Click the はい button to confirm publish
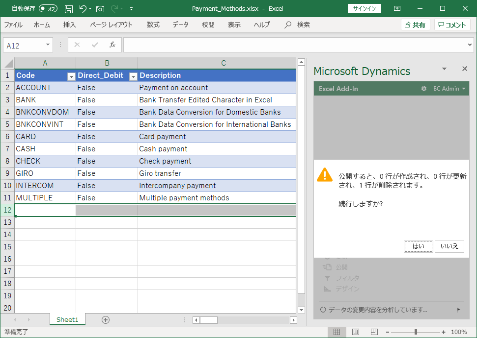 point(418,246)
